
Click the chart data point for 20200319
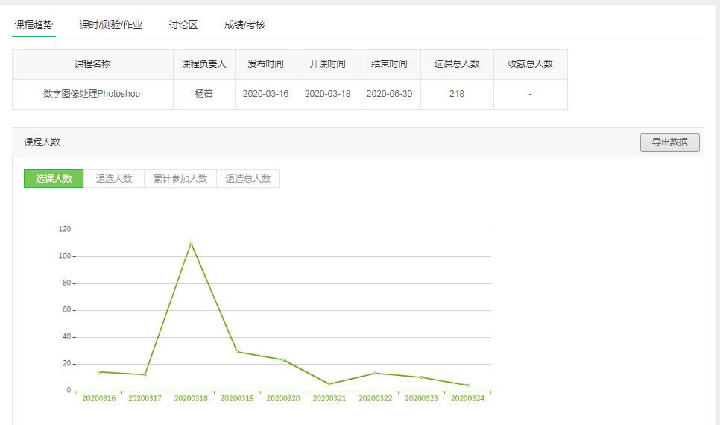pos(237,351)
